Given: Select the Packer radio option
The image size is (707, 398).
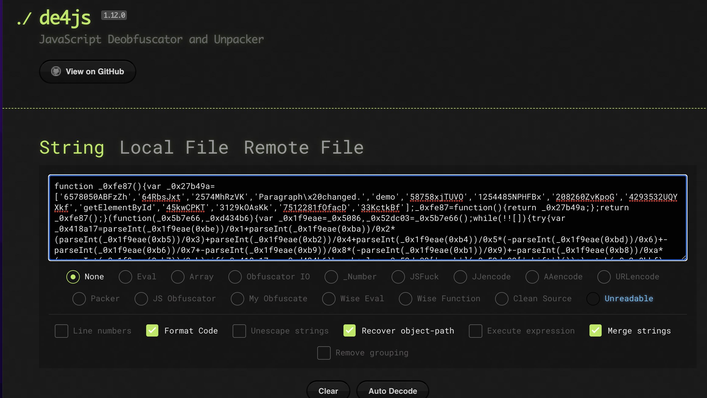Looking at the screenshot, I should 79,299.
